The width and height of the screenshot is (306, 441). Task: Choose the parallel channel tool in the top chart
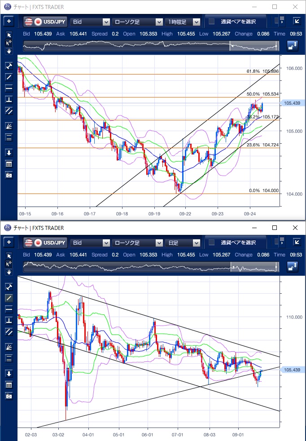tap(9, 110)
